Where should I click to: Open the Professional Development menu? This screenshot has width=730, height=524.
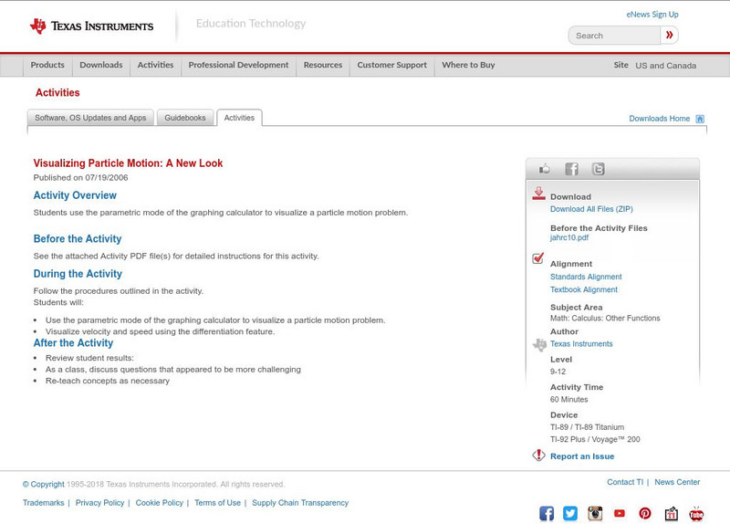pos(238,65)
